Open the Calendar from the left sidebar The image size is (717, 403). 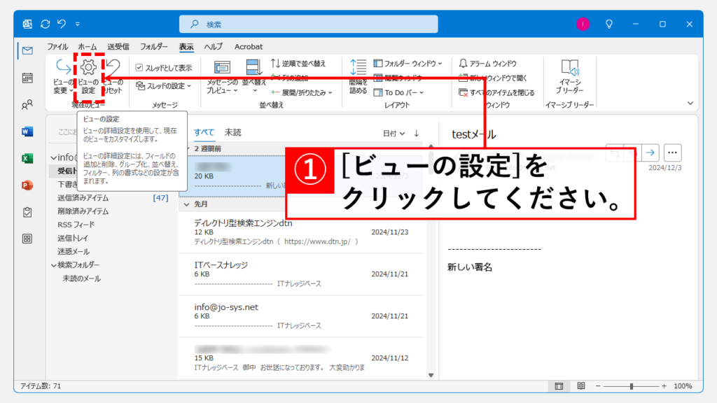[x=27, y=78]
